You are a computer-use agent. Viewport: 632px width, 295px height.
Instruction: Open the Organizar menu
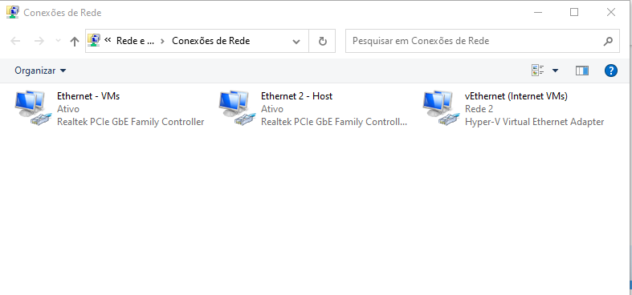pos(40,71)
